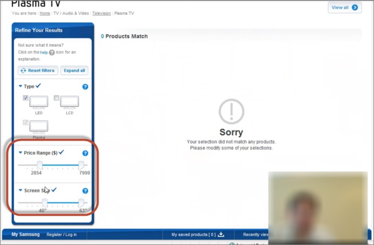Click the minimum screen size handle at 40"
Screen dimensions: 374x245
point(45,203)
